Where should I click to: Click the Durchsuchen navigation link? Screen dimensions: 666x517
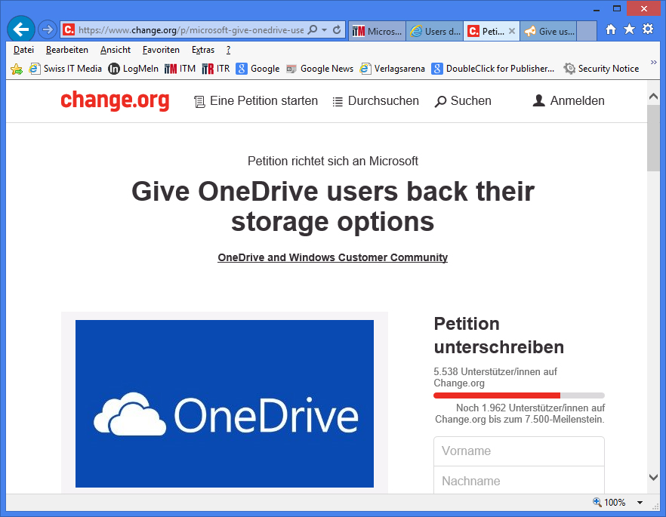[375, 101]
